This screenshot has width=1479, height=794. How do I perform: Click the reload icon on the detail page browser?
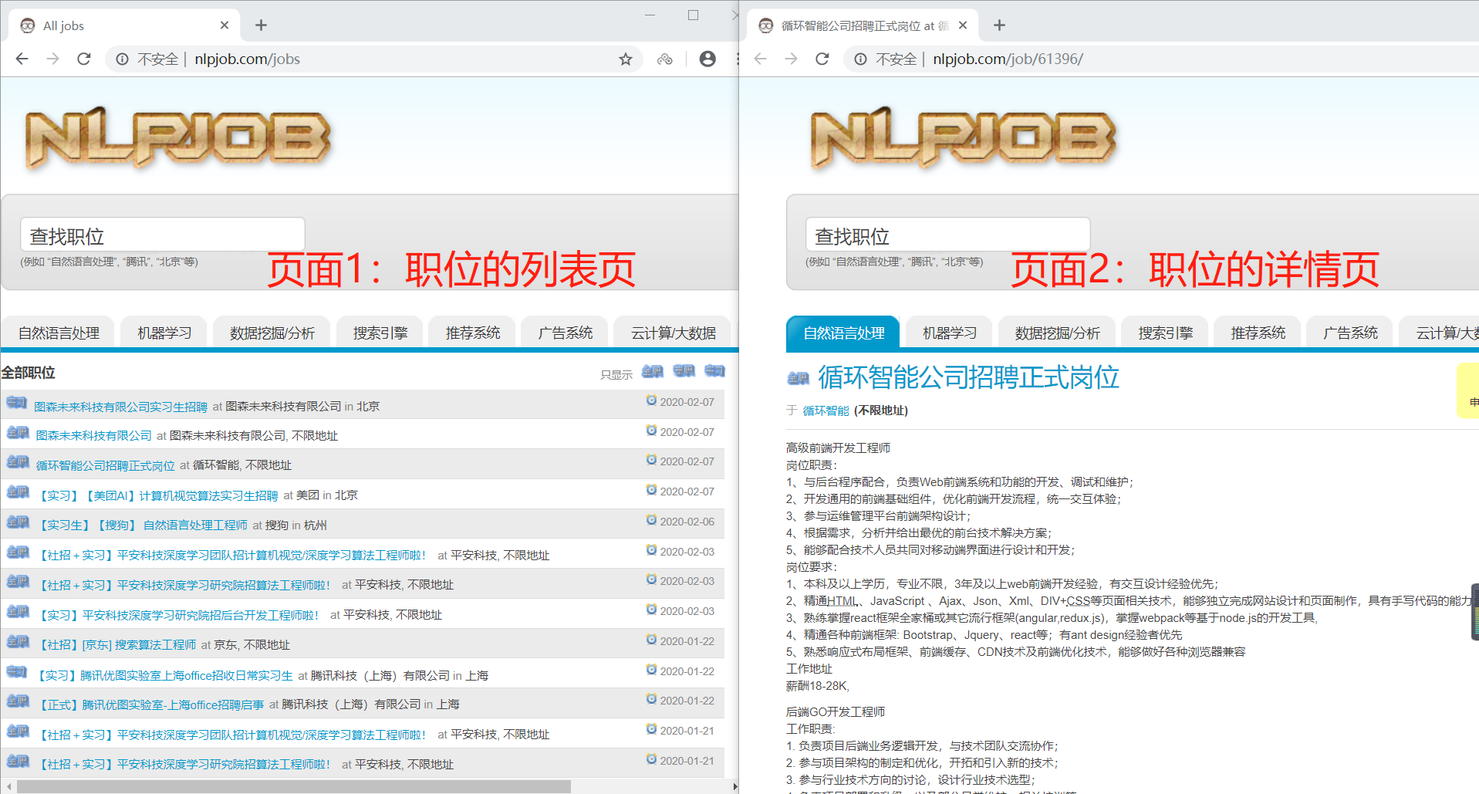[x=822, y=59]
